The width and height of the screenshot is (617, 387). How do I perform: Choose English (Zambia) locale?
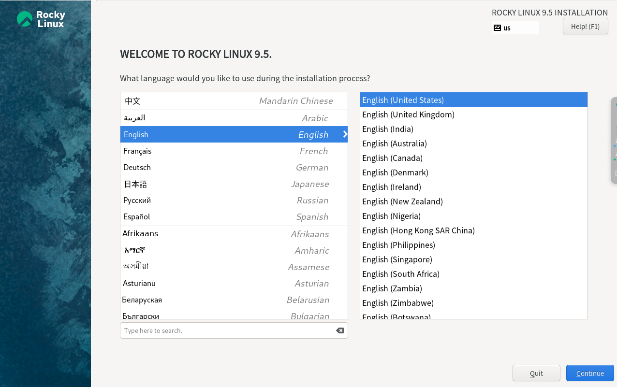pos(474,288)
